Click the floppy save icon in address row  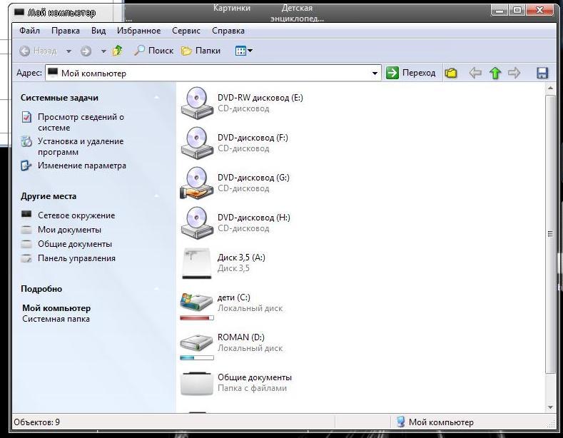(x=542, y=73)
